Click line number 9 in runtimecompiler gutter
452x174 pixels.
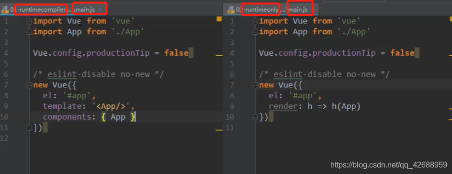[6, 106]
